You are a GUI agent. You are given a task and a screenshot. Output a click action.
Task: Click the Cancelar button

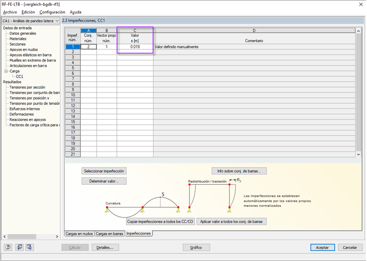click(x=350, y=247)
